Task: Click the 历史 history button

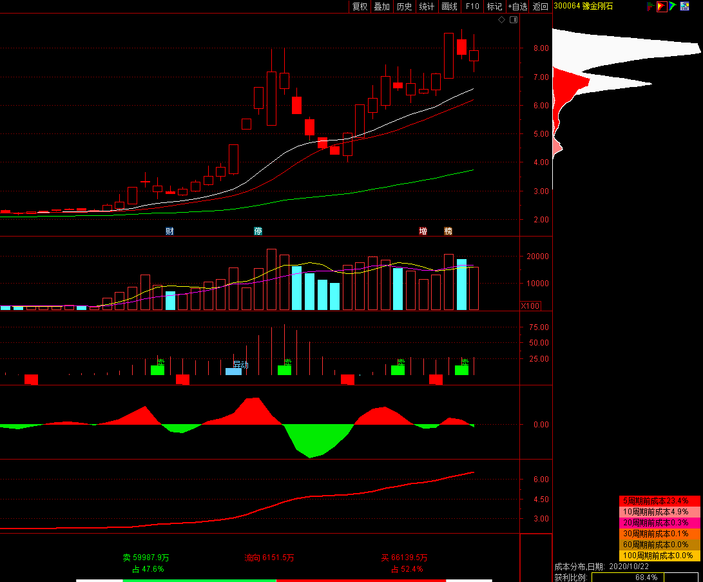Action: pos(404,6)
